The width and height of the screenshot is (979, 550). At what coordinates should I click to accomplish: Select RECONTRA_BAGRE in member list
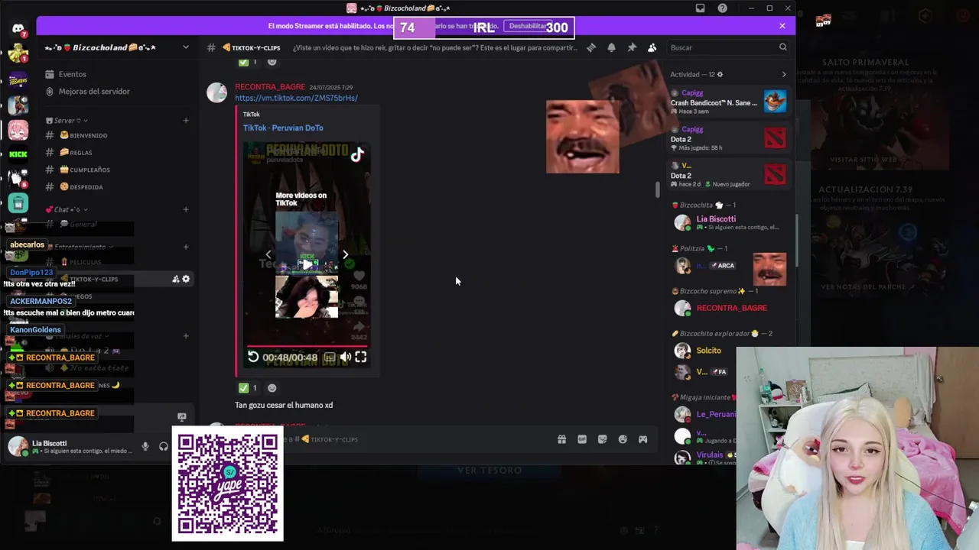point(728,308)
